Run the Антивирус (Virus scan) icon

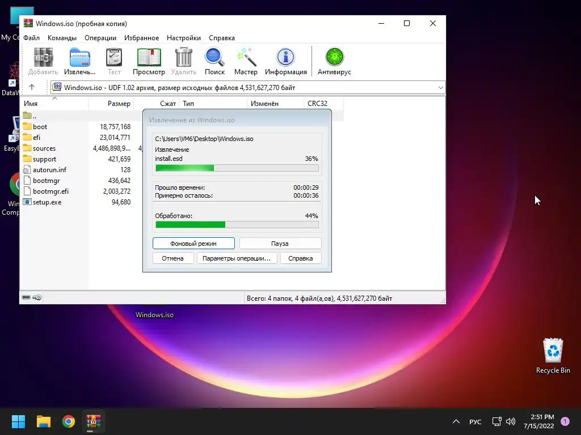(x=334, y=61)
